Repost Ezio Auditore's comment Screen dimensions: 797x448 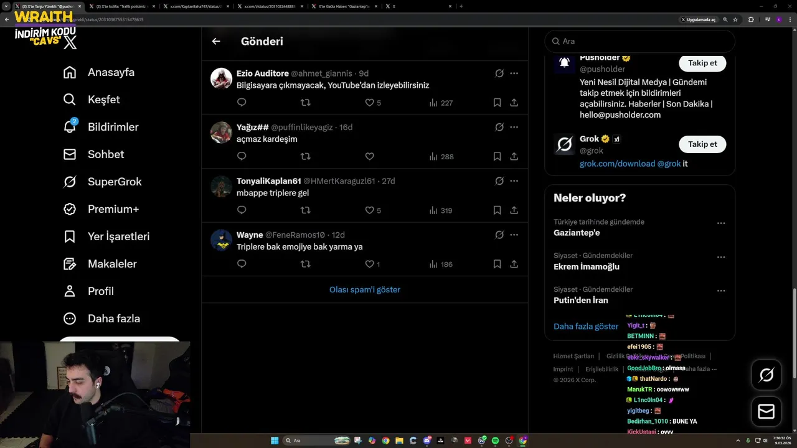pyautogui.click(x=305, y=103)
